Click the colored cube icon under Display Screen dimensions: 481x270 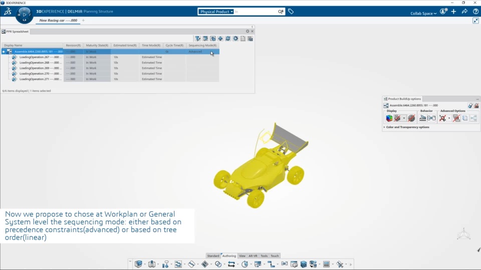coord(389,118)
